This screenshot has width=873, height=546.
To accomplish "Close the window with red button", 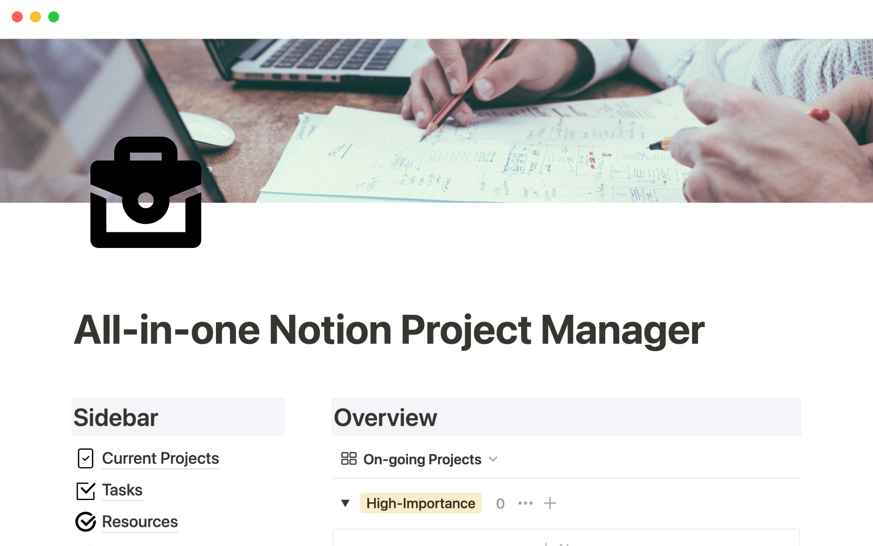I will [17, 17].
